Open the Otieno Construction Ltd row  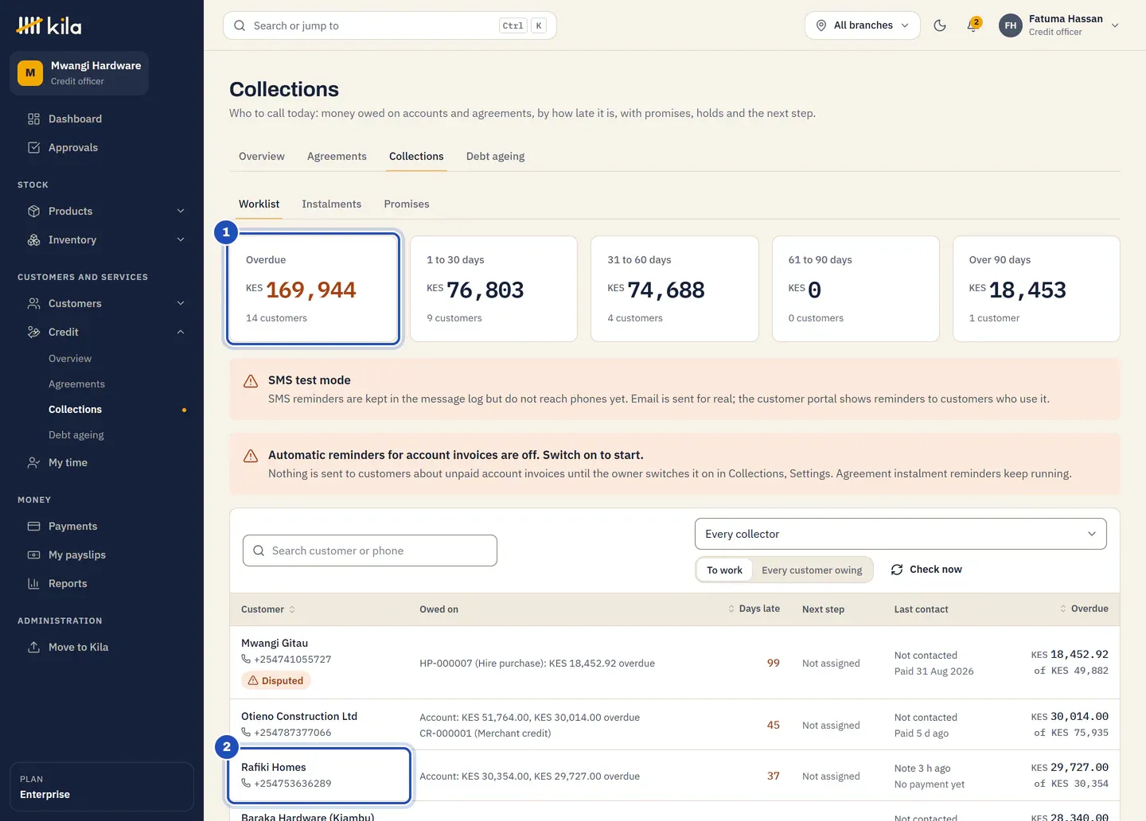click(675, 725)
